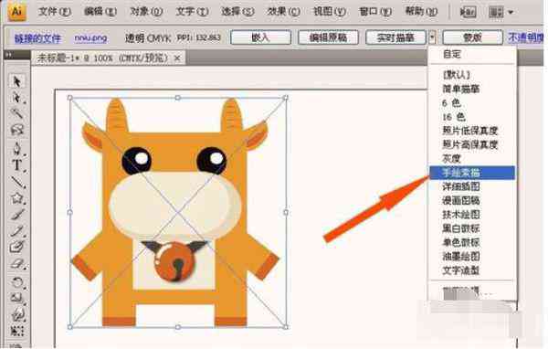Click the 编辑原稿 (Edit Original) button

328,37
